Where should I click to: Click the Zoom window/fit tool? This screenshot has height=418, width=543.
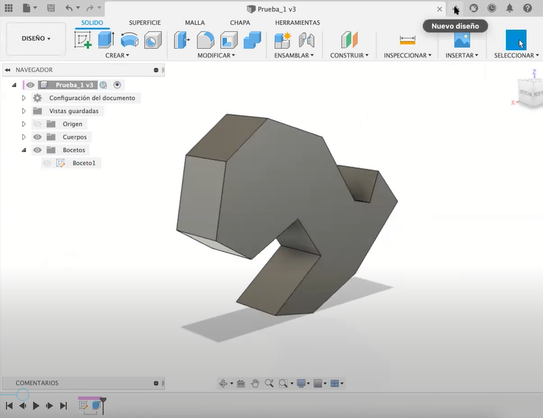coord(283,383)
